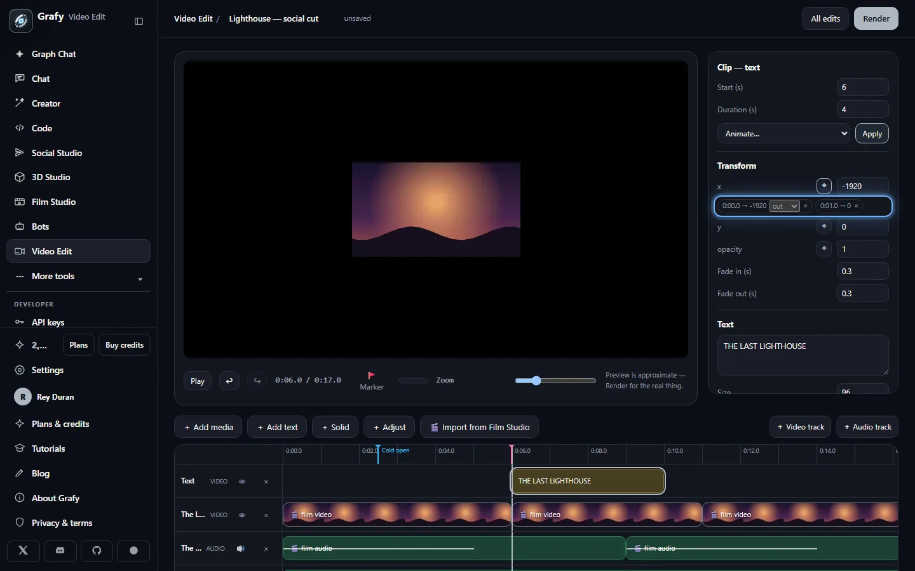Remove the The L... video track
Image resolution: width=915 pixels, height=571 pixels.
266,515
